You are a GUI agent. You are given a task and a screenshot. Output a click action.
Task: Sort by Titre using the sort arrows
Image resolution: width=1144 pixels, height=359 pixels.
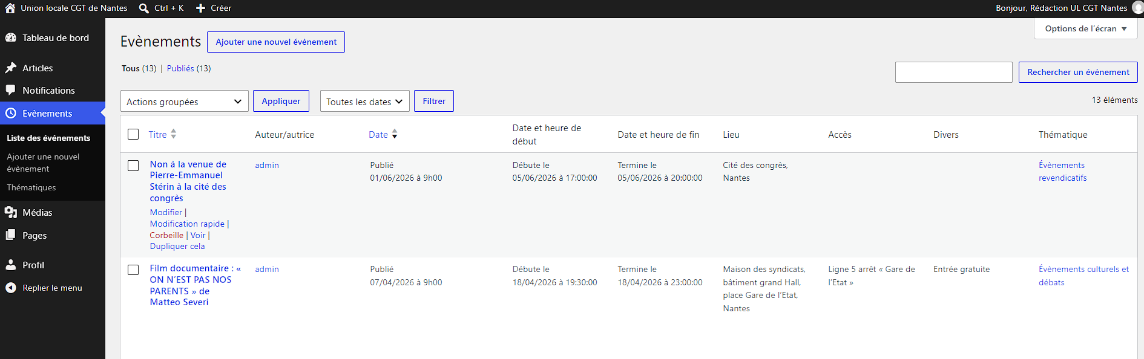173,134
